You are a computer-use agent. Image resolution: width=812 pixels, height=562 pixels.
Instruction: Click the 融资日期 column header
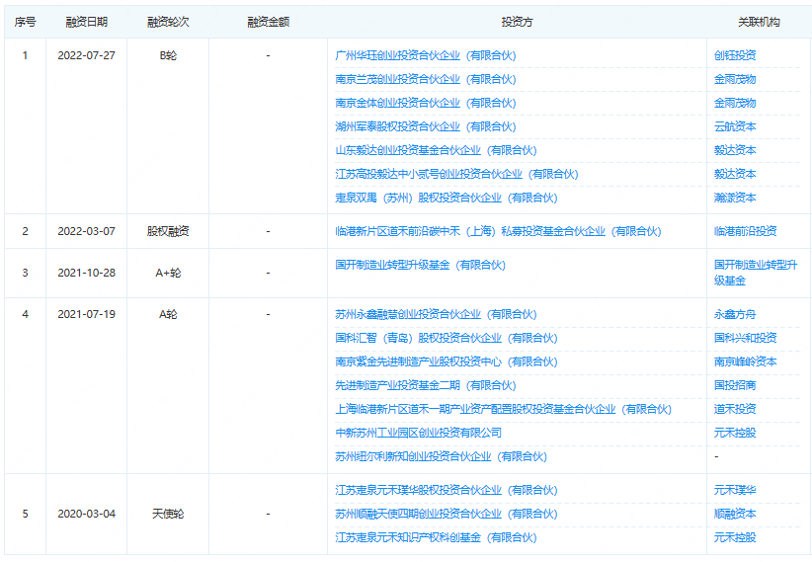coord(86,21)
